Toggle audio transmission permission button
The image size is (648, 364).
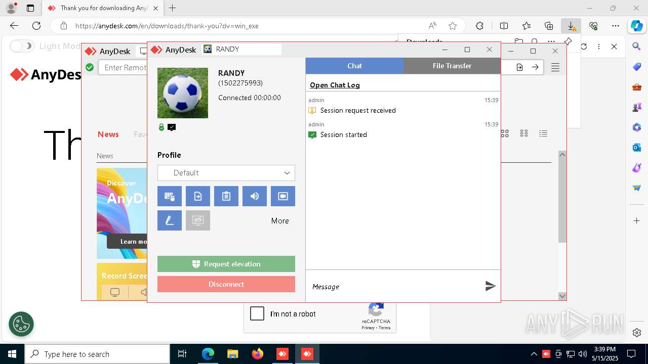point(255,196)
